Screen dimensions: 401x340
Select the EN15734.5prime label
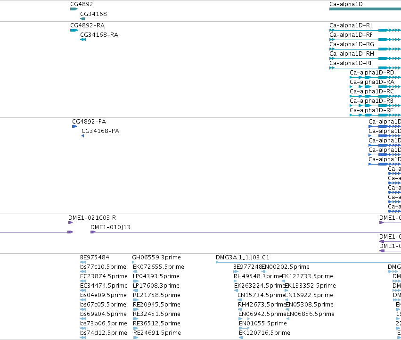coord(262,296)
